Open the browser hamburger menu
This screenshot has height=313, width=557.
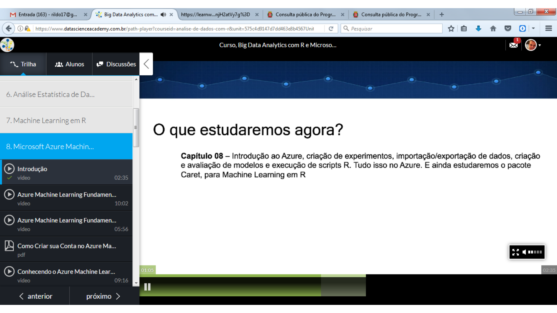point(548,28)
